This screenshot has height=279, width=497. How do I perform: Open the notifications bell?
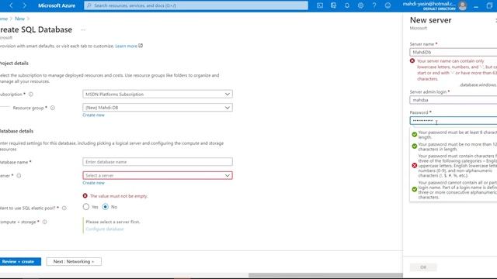(347, 5)
